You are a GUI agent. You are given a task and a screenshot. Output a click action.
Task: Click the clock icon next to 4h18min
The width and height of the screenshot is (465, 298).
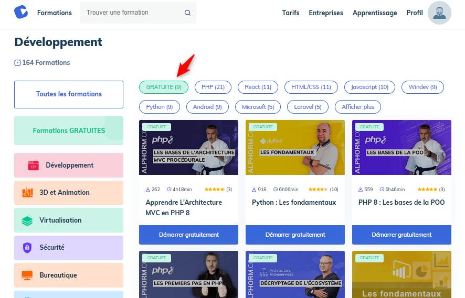coord(169,190)
